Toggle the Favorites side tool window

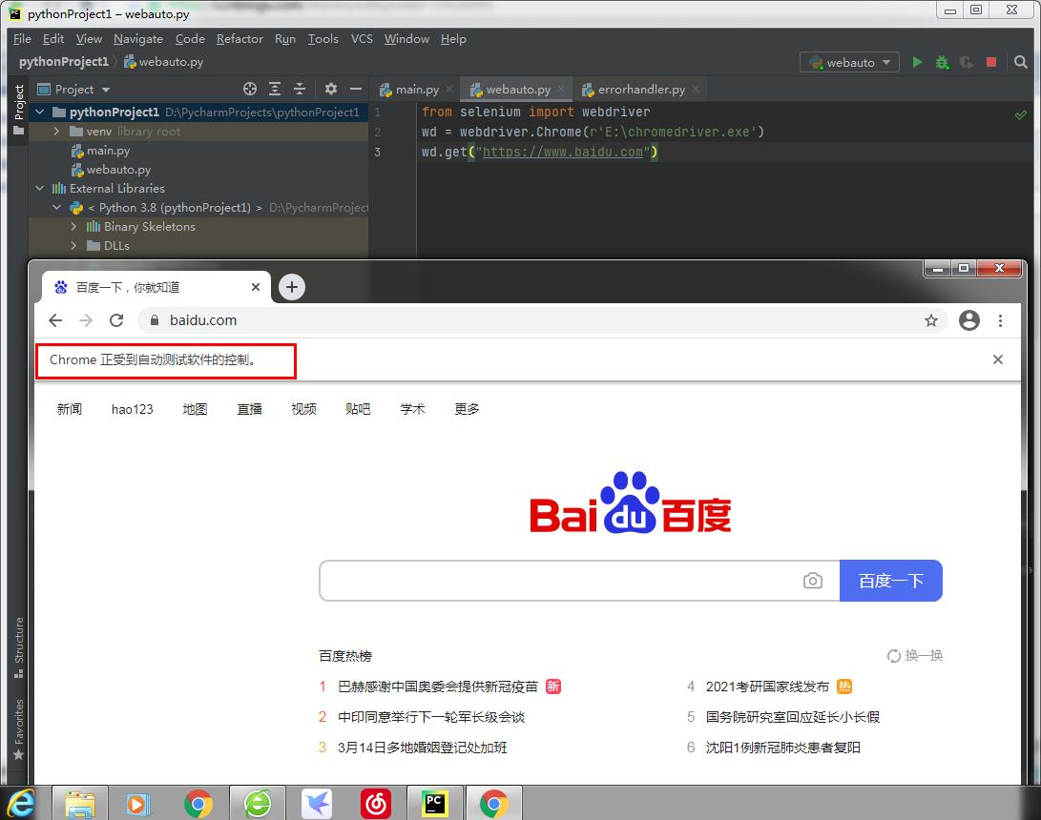click(x=18, y=729)
